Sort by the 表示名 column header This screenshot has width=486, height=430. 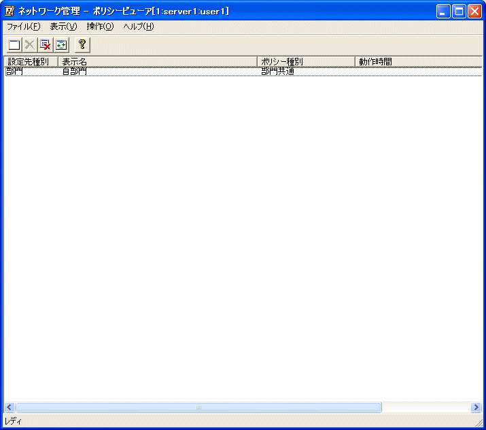[x=158, y=62]
